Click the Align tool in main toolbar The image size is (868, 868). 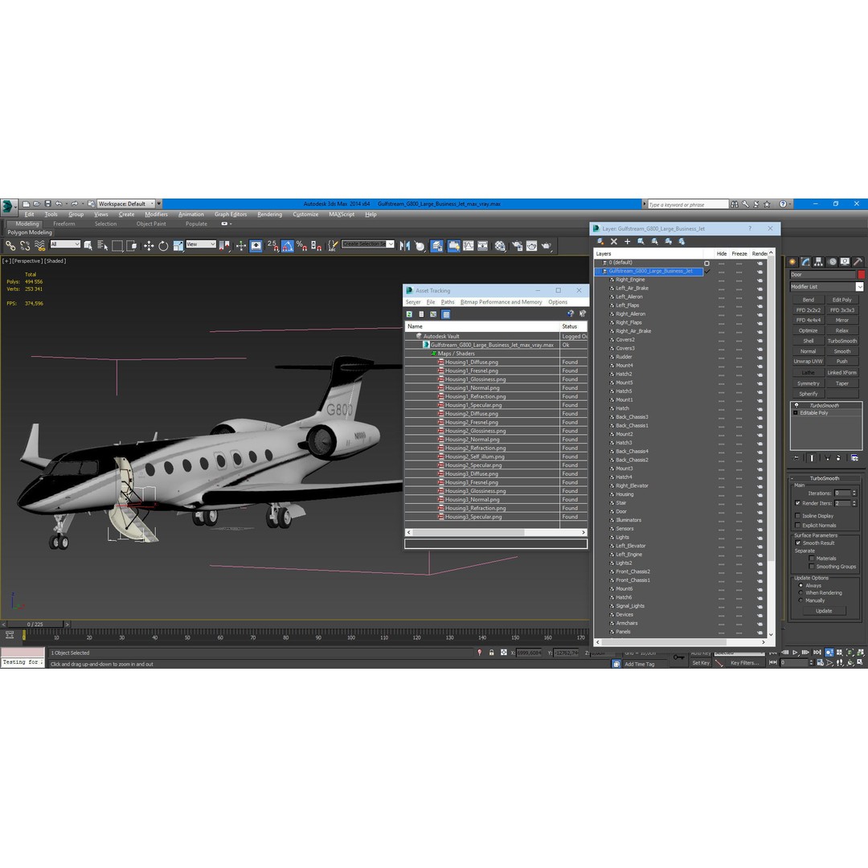(419, 246)
